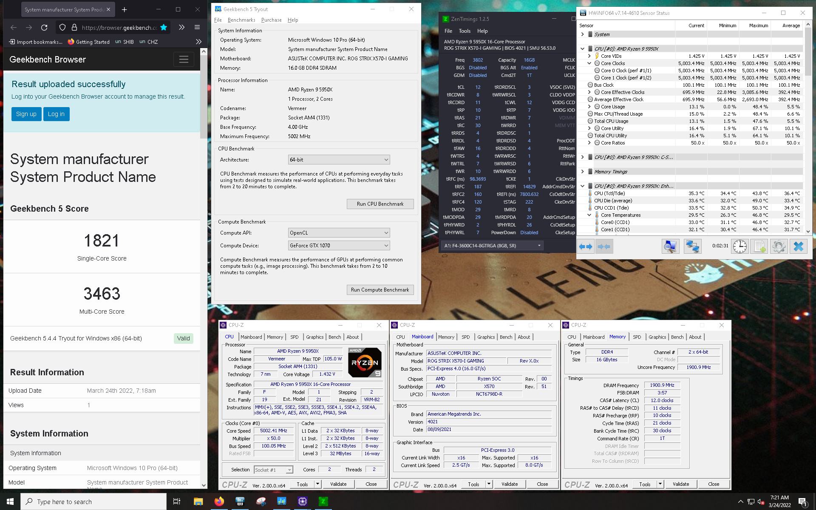
Task: Open File Explorer from the taskbar
Action: 198,501
